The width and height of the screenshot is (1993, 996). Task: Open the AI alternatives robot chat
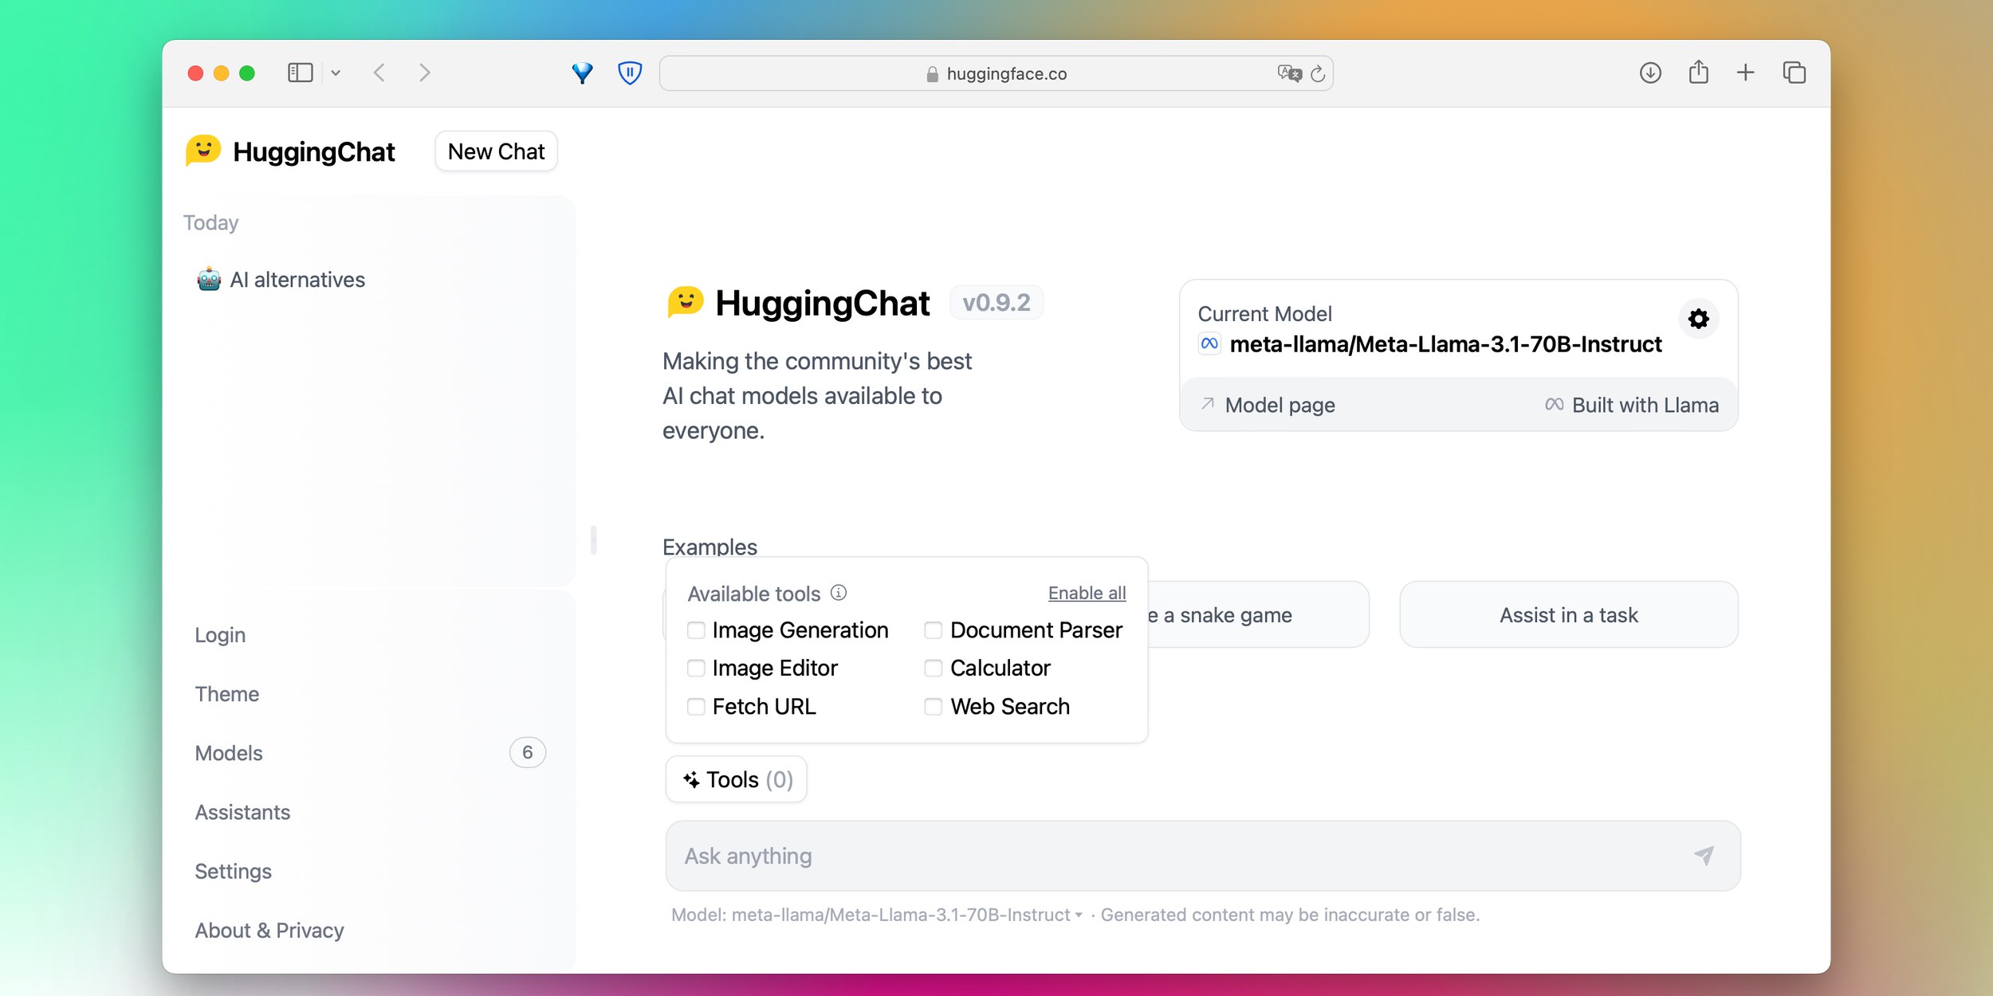point(281,280)
